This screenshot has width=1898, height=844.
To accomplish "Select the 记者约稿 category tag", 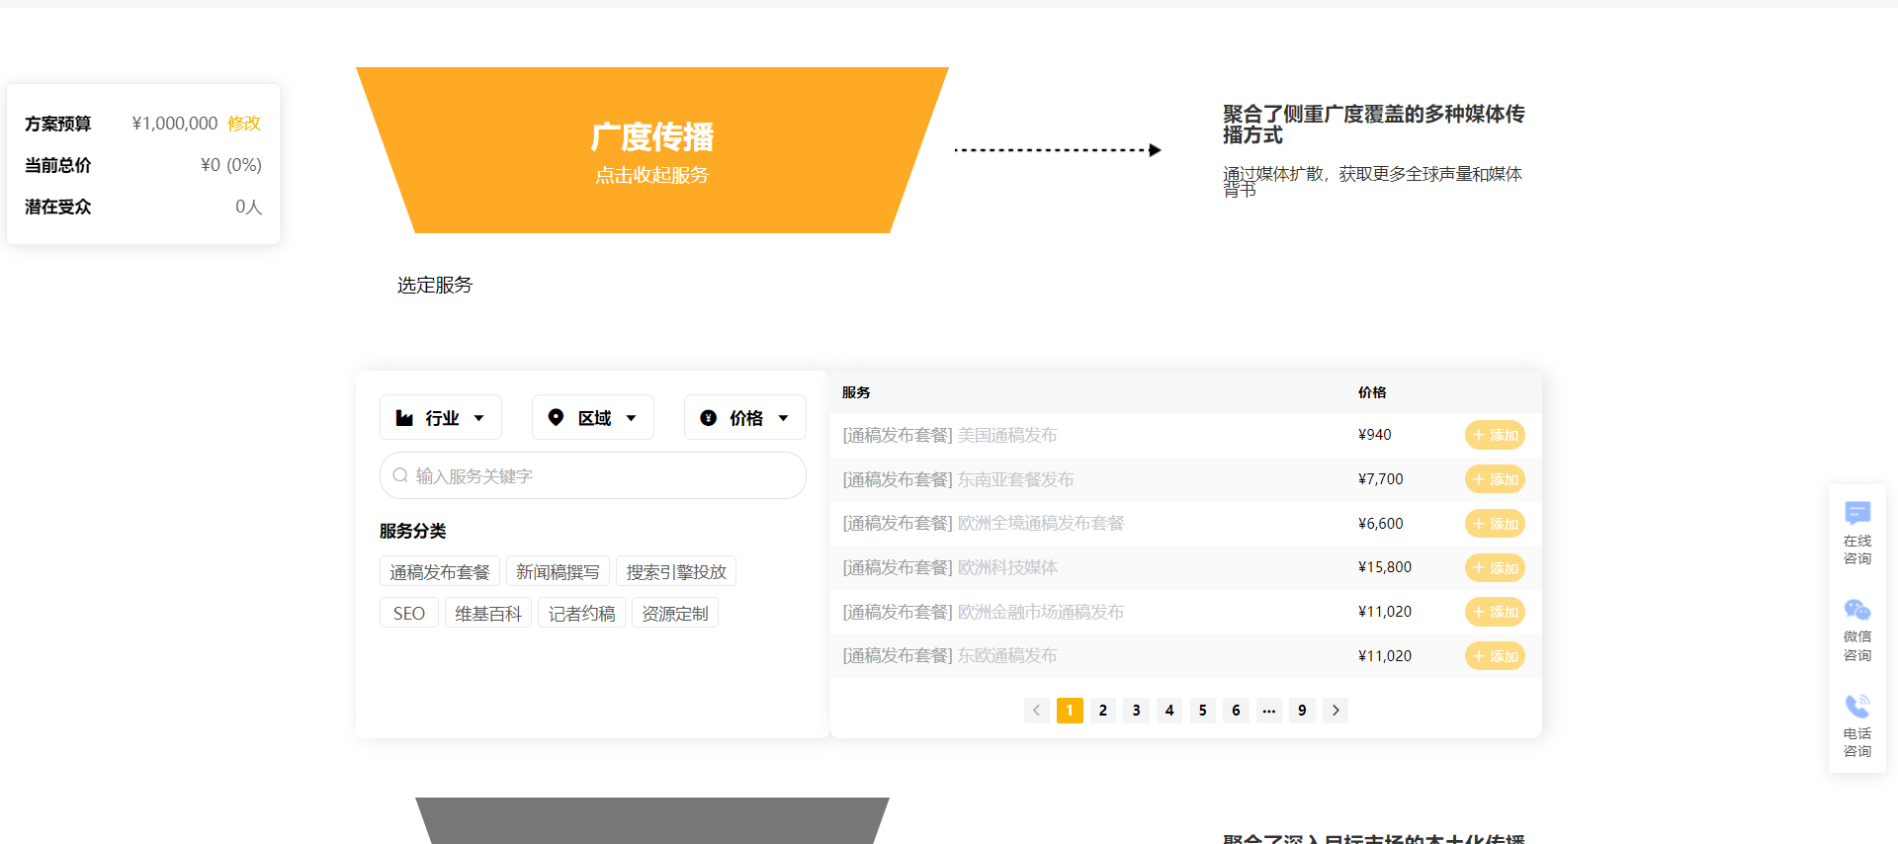I will pos(582,614).
